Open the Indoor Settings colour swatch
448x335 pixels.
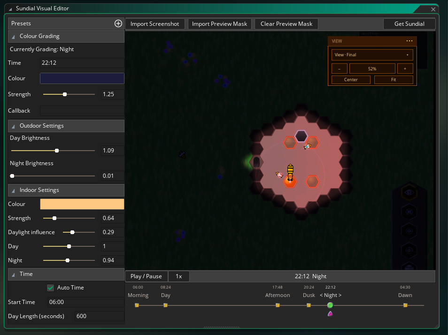(x=82, y=204)
